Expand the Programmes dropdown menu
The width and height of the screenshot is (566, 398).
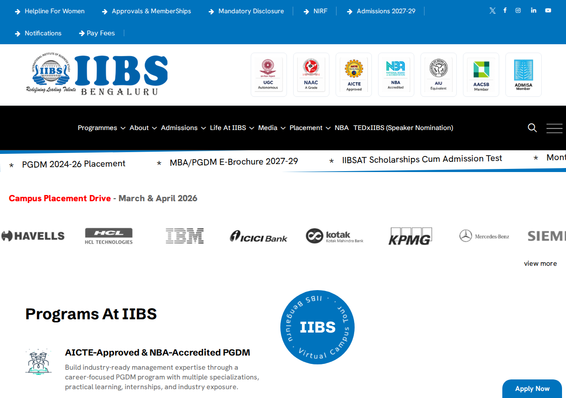click(x=101, y=128)
